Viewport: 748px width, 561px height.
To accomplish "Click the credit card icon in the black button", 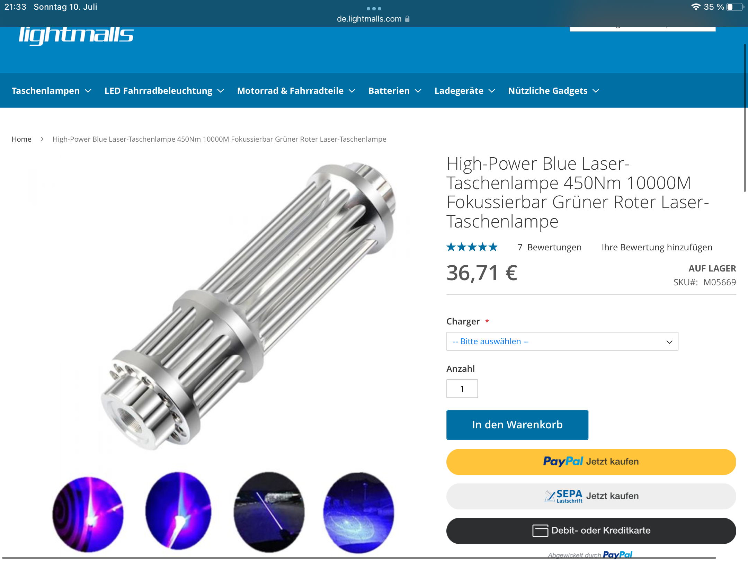I will pos(540,531).
